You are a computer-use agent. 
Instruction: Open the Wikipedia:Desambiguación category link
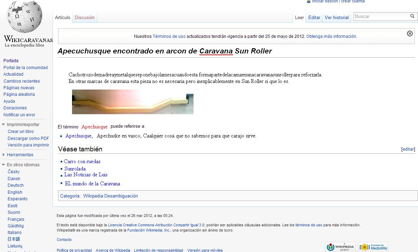110,196
